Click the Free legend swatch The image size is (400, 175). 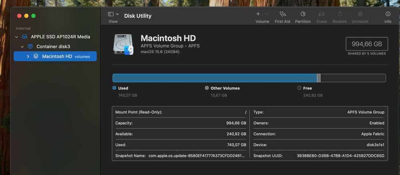pos(299,88)
